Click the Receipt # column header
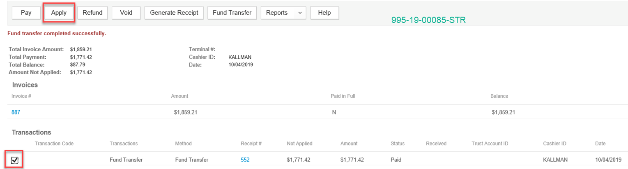The width and height of the screenshot is (628, 169). coord(251,144)
